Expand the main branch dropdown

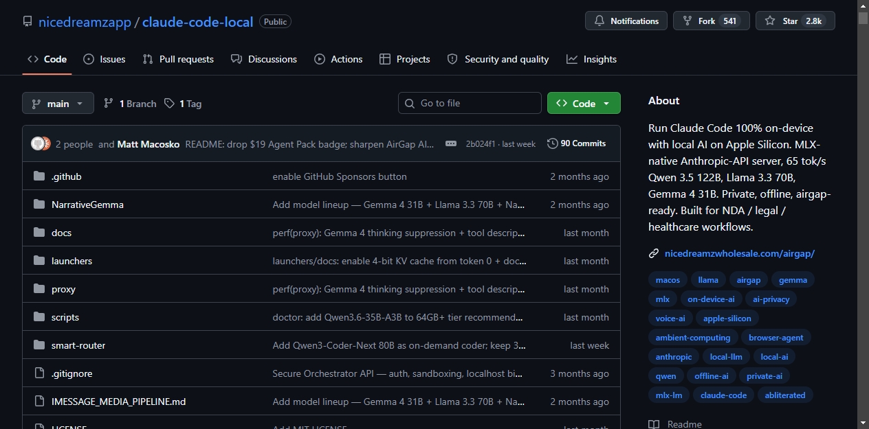58,103
